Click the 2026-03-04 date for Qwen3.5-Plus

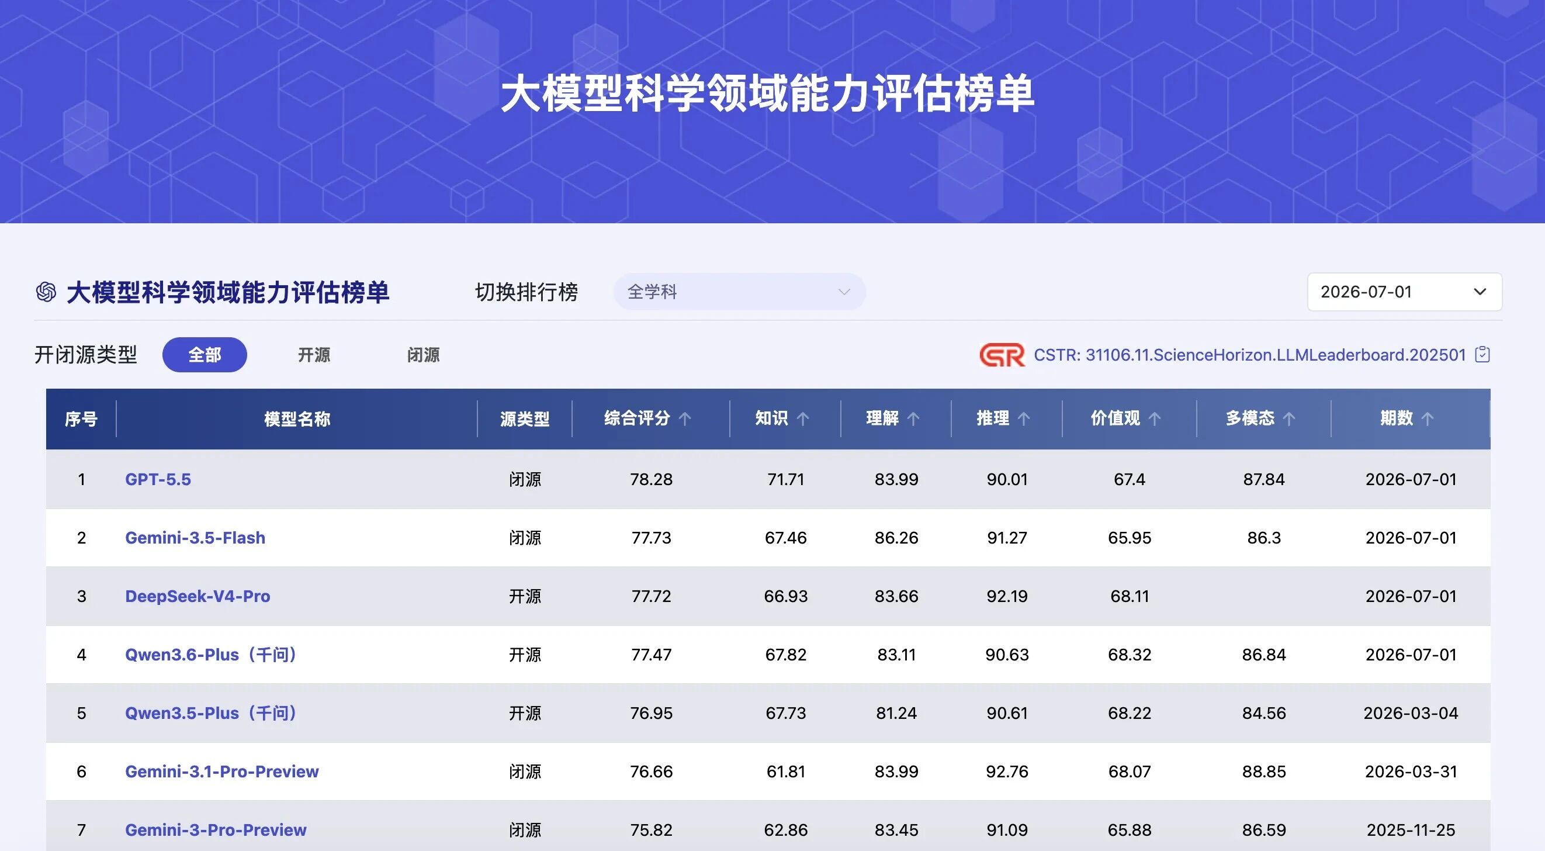point(1411,713)
